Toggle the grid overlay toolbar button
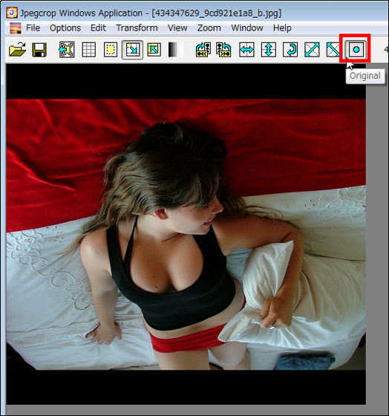389x416 pixels. coord(88,50)
